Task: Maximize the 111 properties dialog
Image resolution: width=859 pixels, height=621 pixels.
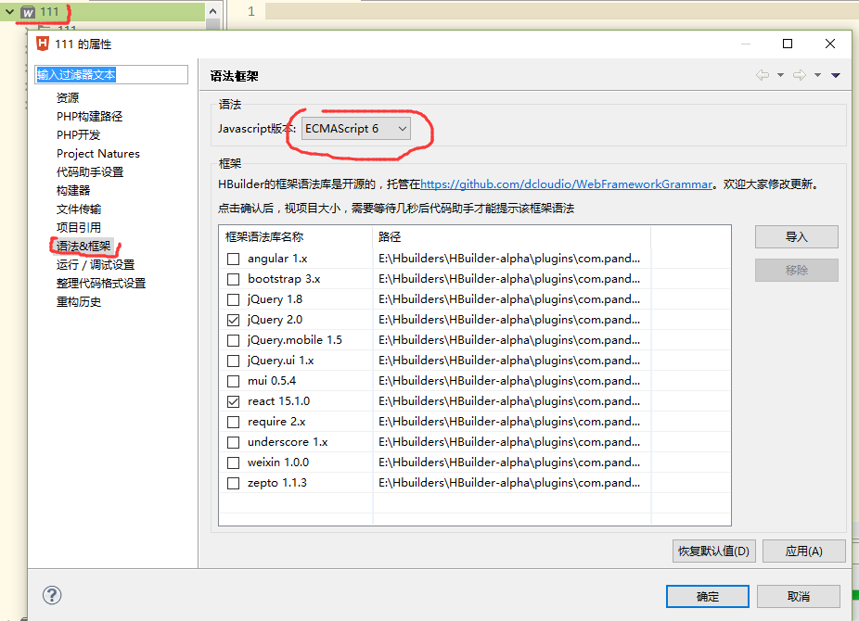Action: tap(788, 44)
